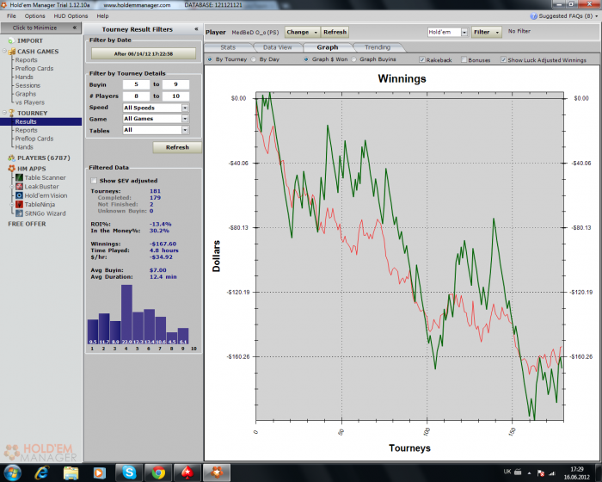Open the Change player dropdown
Screen dimensions: 602x482
(302, 33)
